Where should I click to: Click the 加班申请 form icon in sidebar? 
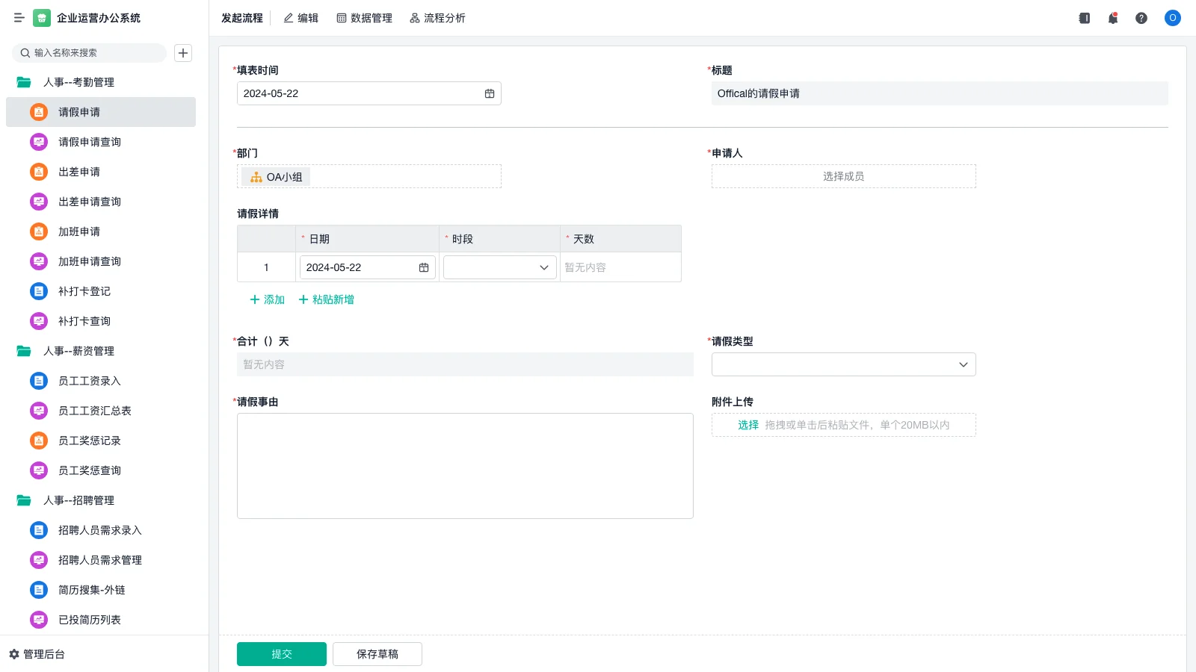click(x=38, y=231)
